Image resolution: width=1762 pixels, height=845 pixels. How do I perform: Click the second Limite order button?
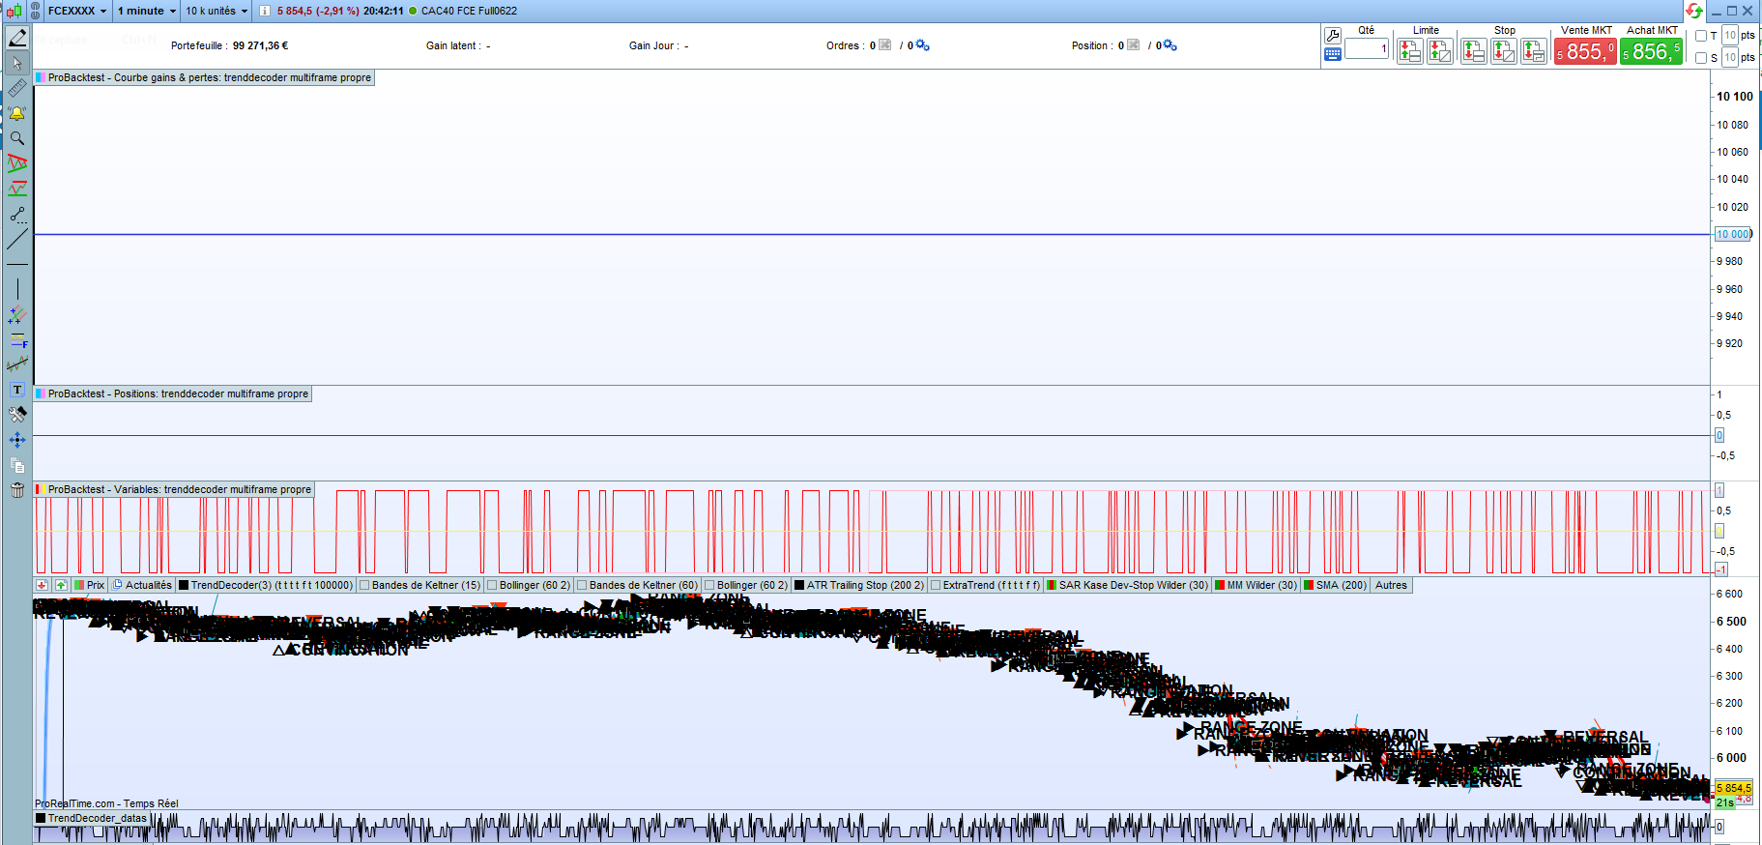(1440, 51)
